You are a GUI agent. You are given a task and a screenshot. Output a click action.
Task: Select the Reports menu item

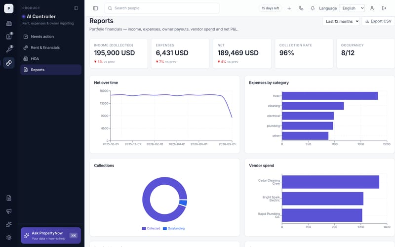(51, 70)
